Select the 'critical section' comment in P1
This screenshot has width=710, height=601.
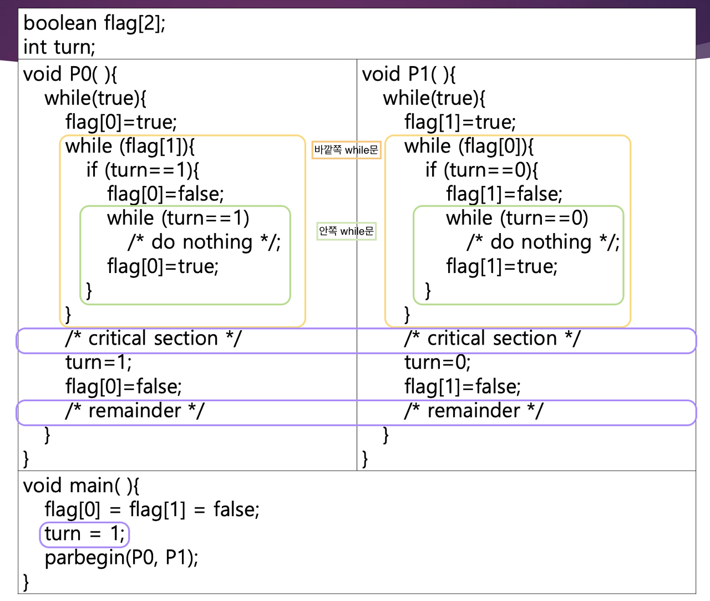(x=493, y=339)
